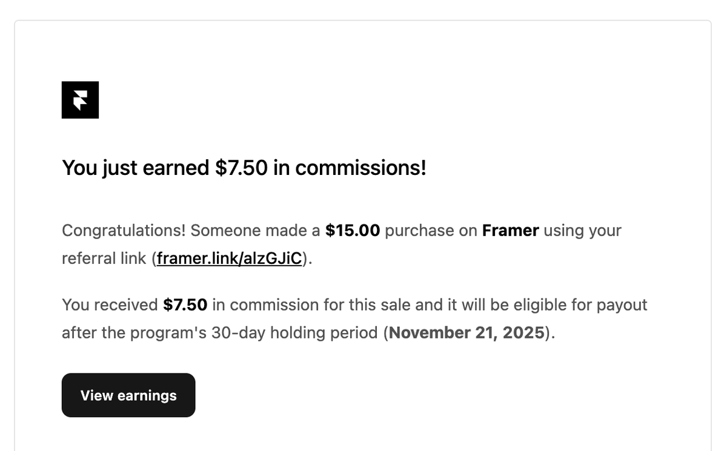Open the framer.link/alzGJiC referral link
This screenshot has width=727, height=451.
click(229, 258)
